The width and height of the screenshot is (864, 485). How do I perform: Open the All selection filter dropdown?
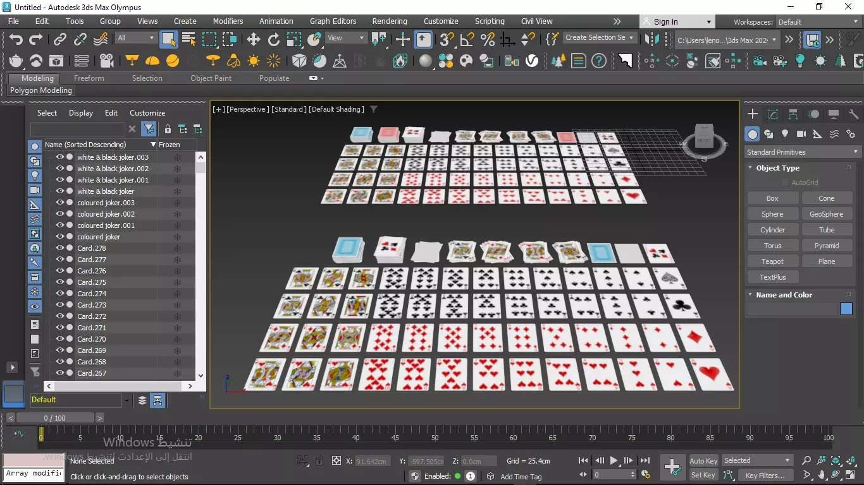(136, 38)
